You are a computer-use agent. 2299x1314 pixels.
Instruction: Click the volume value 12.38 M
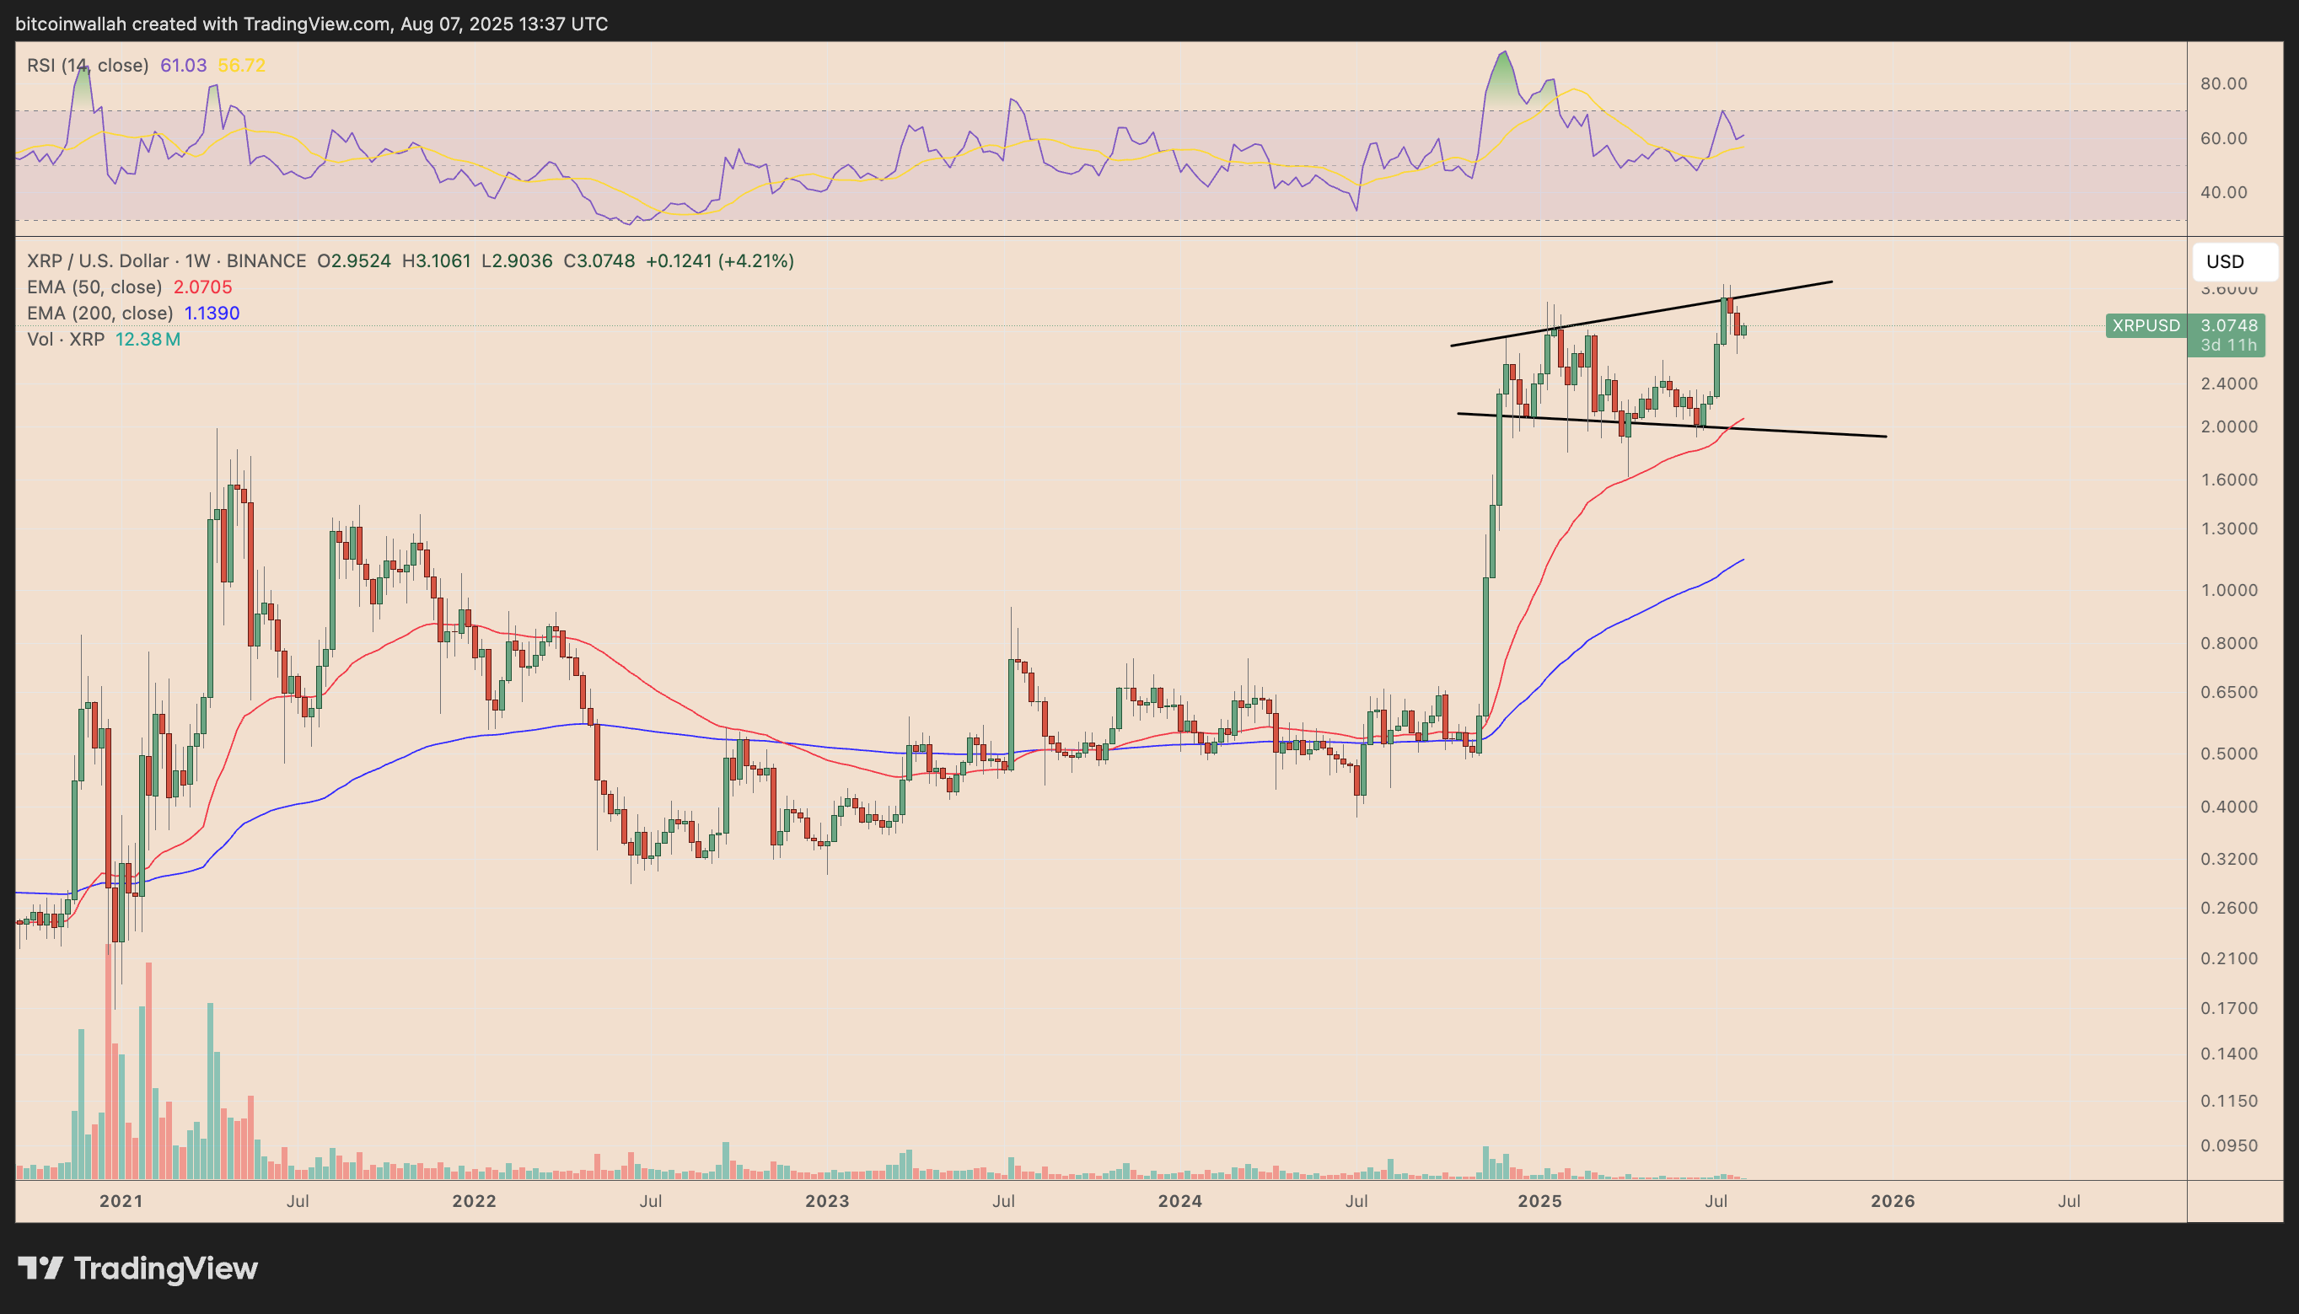point(148,340)
